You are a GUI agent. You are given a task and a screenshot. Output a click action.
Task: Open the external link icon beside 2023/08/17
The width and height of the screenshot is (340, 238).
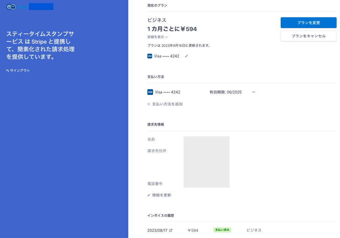coord(171,230)
